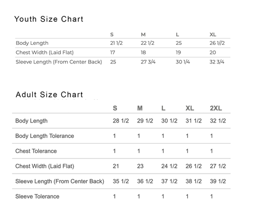Click Youth Chest Width (Laid Flat) label

pos(44,52)
